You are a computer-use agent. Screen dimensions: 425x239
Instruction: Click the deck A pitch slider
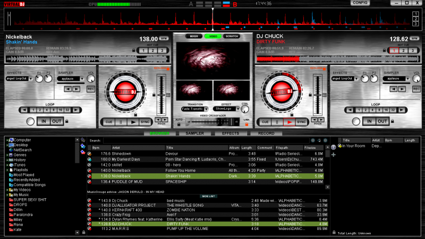point(161,95)
